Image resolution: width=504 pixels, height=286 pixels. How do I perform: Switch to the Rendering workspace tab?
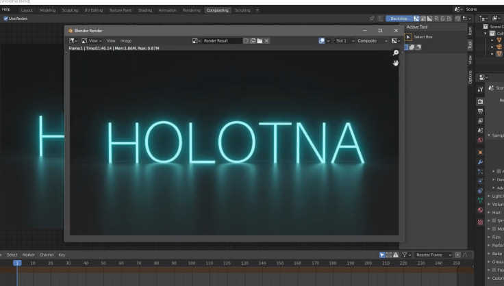(x=192, y=10)
